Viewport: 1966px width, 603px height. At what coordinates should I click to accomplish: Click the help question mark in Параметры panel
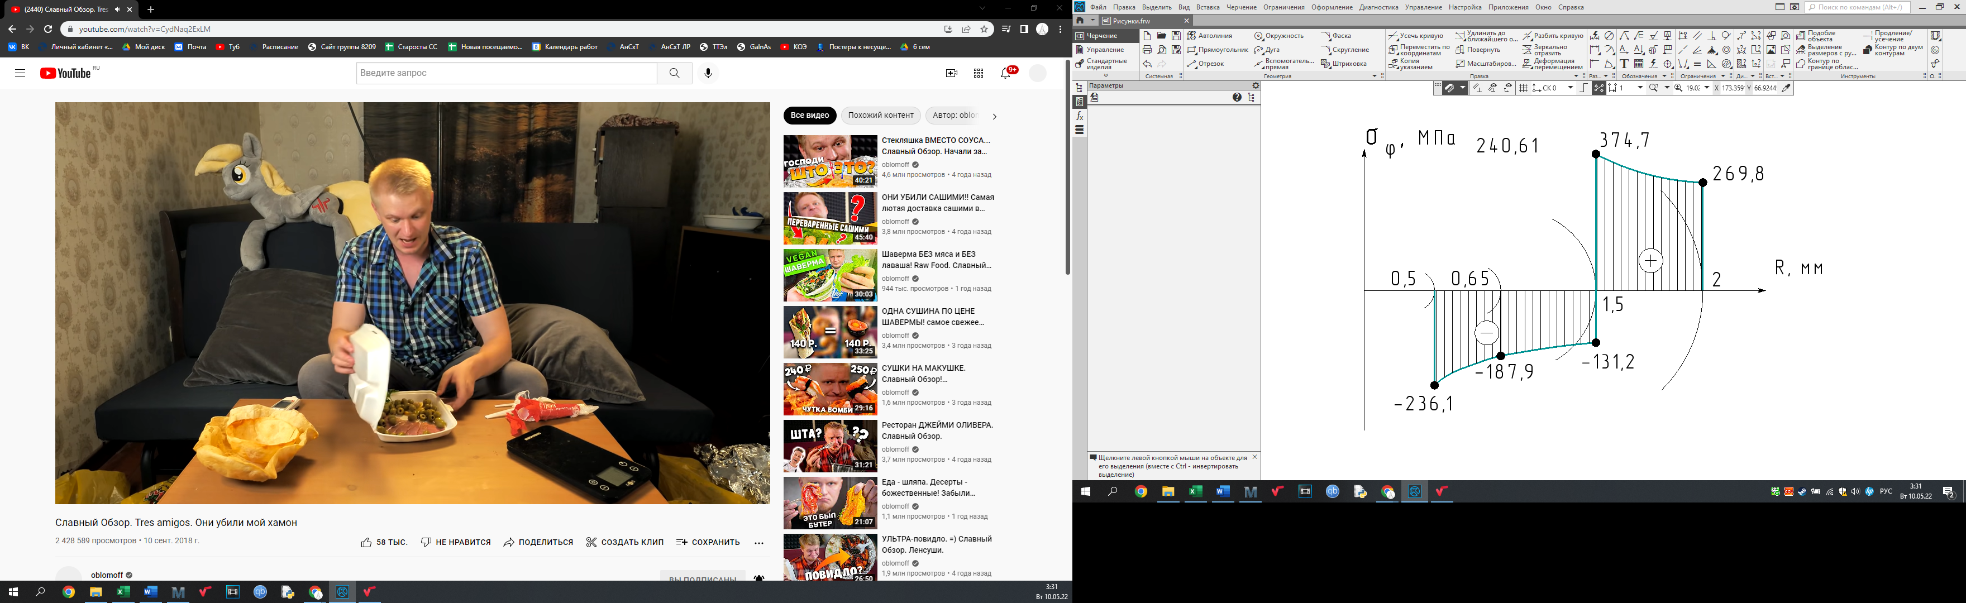(1237, 98)
